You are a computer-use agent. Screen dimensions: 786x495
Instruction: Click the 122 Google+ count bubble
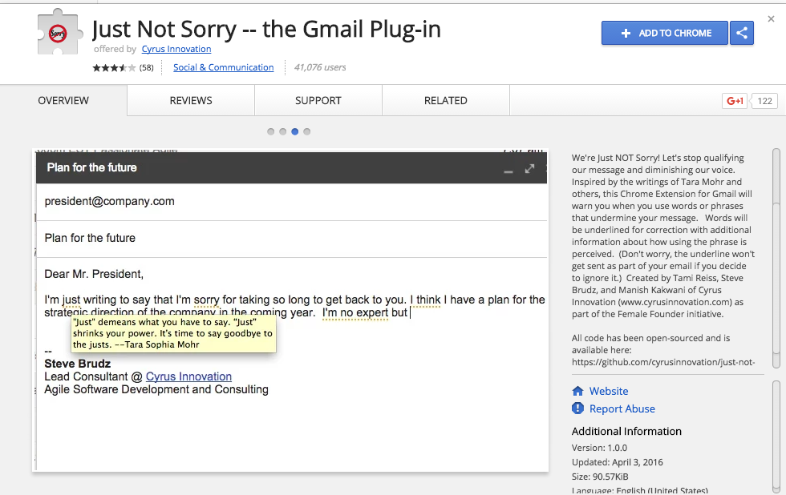[764, 101]
